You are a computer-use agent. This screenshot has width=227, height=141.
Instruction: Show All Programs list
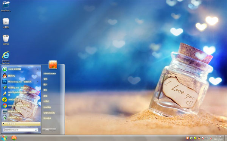pyautogui.click(x=21, y=124)
